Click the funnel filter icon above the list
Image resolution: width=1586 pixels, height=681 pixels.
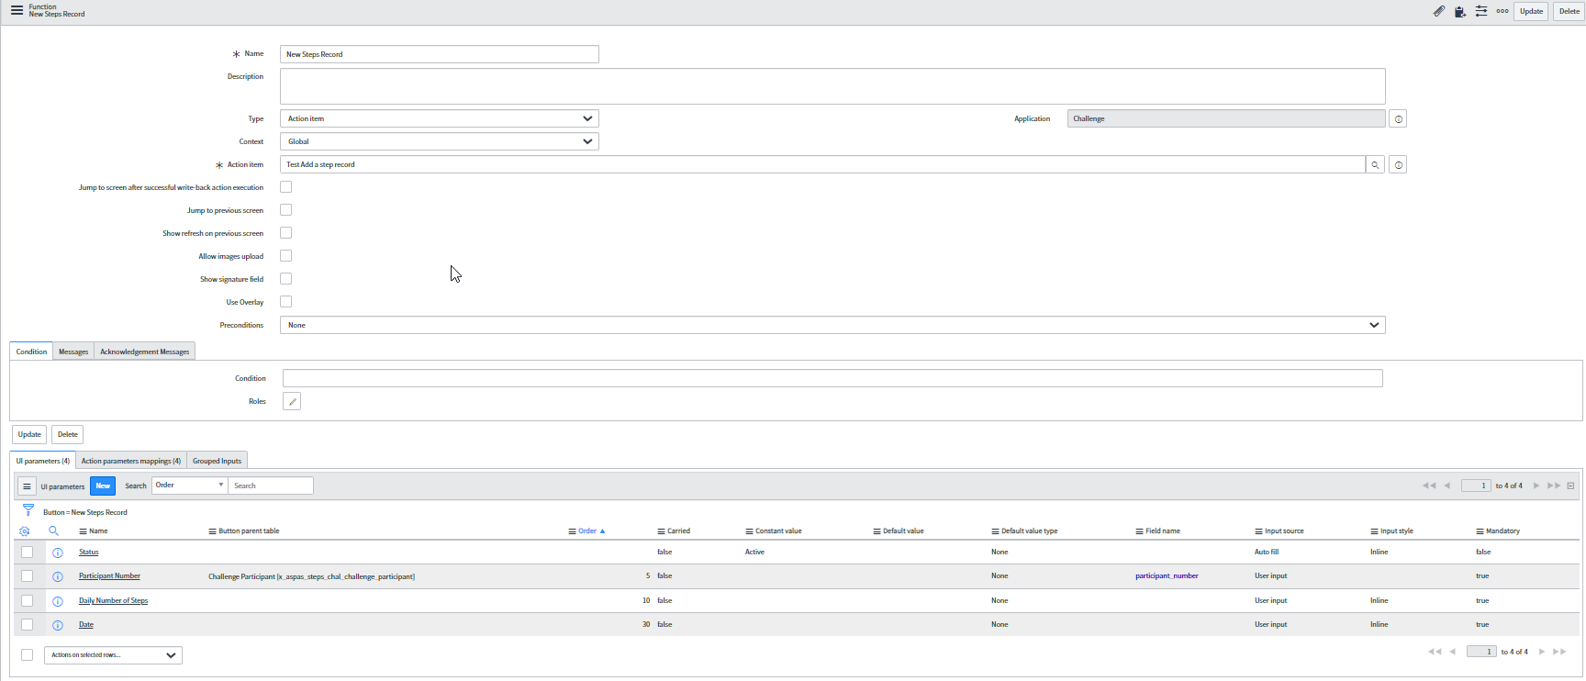pos(28,510)
